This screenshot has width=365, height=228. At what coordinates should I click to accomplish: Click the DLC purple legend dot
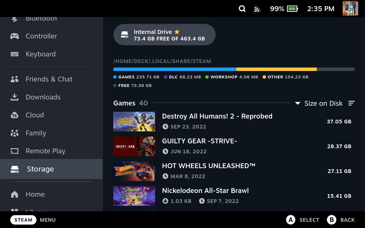(x=166, y=77)
